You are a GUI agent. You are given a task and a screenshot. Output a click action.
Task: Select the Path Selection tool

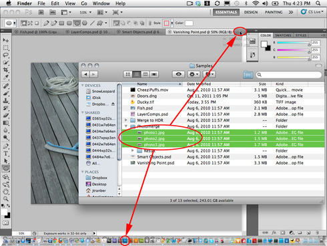6,161
